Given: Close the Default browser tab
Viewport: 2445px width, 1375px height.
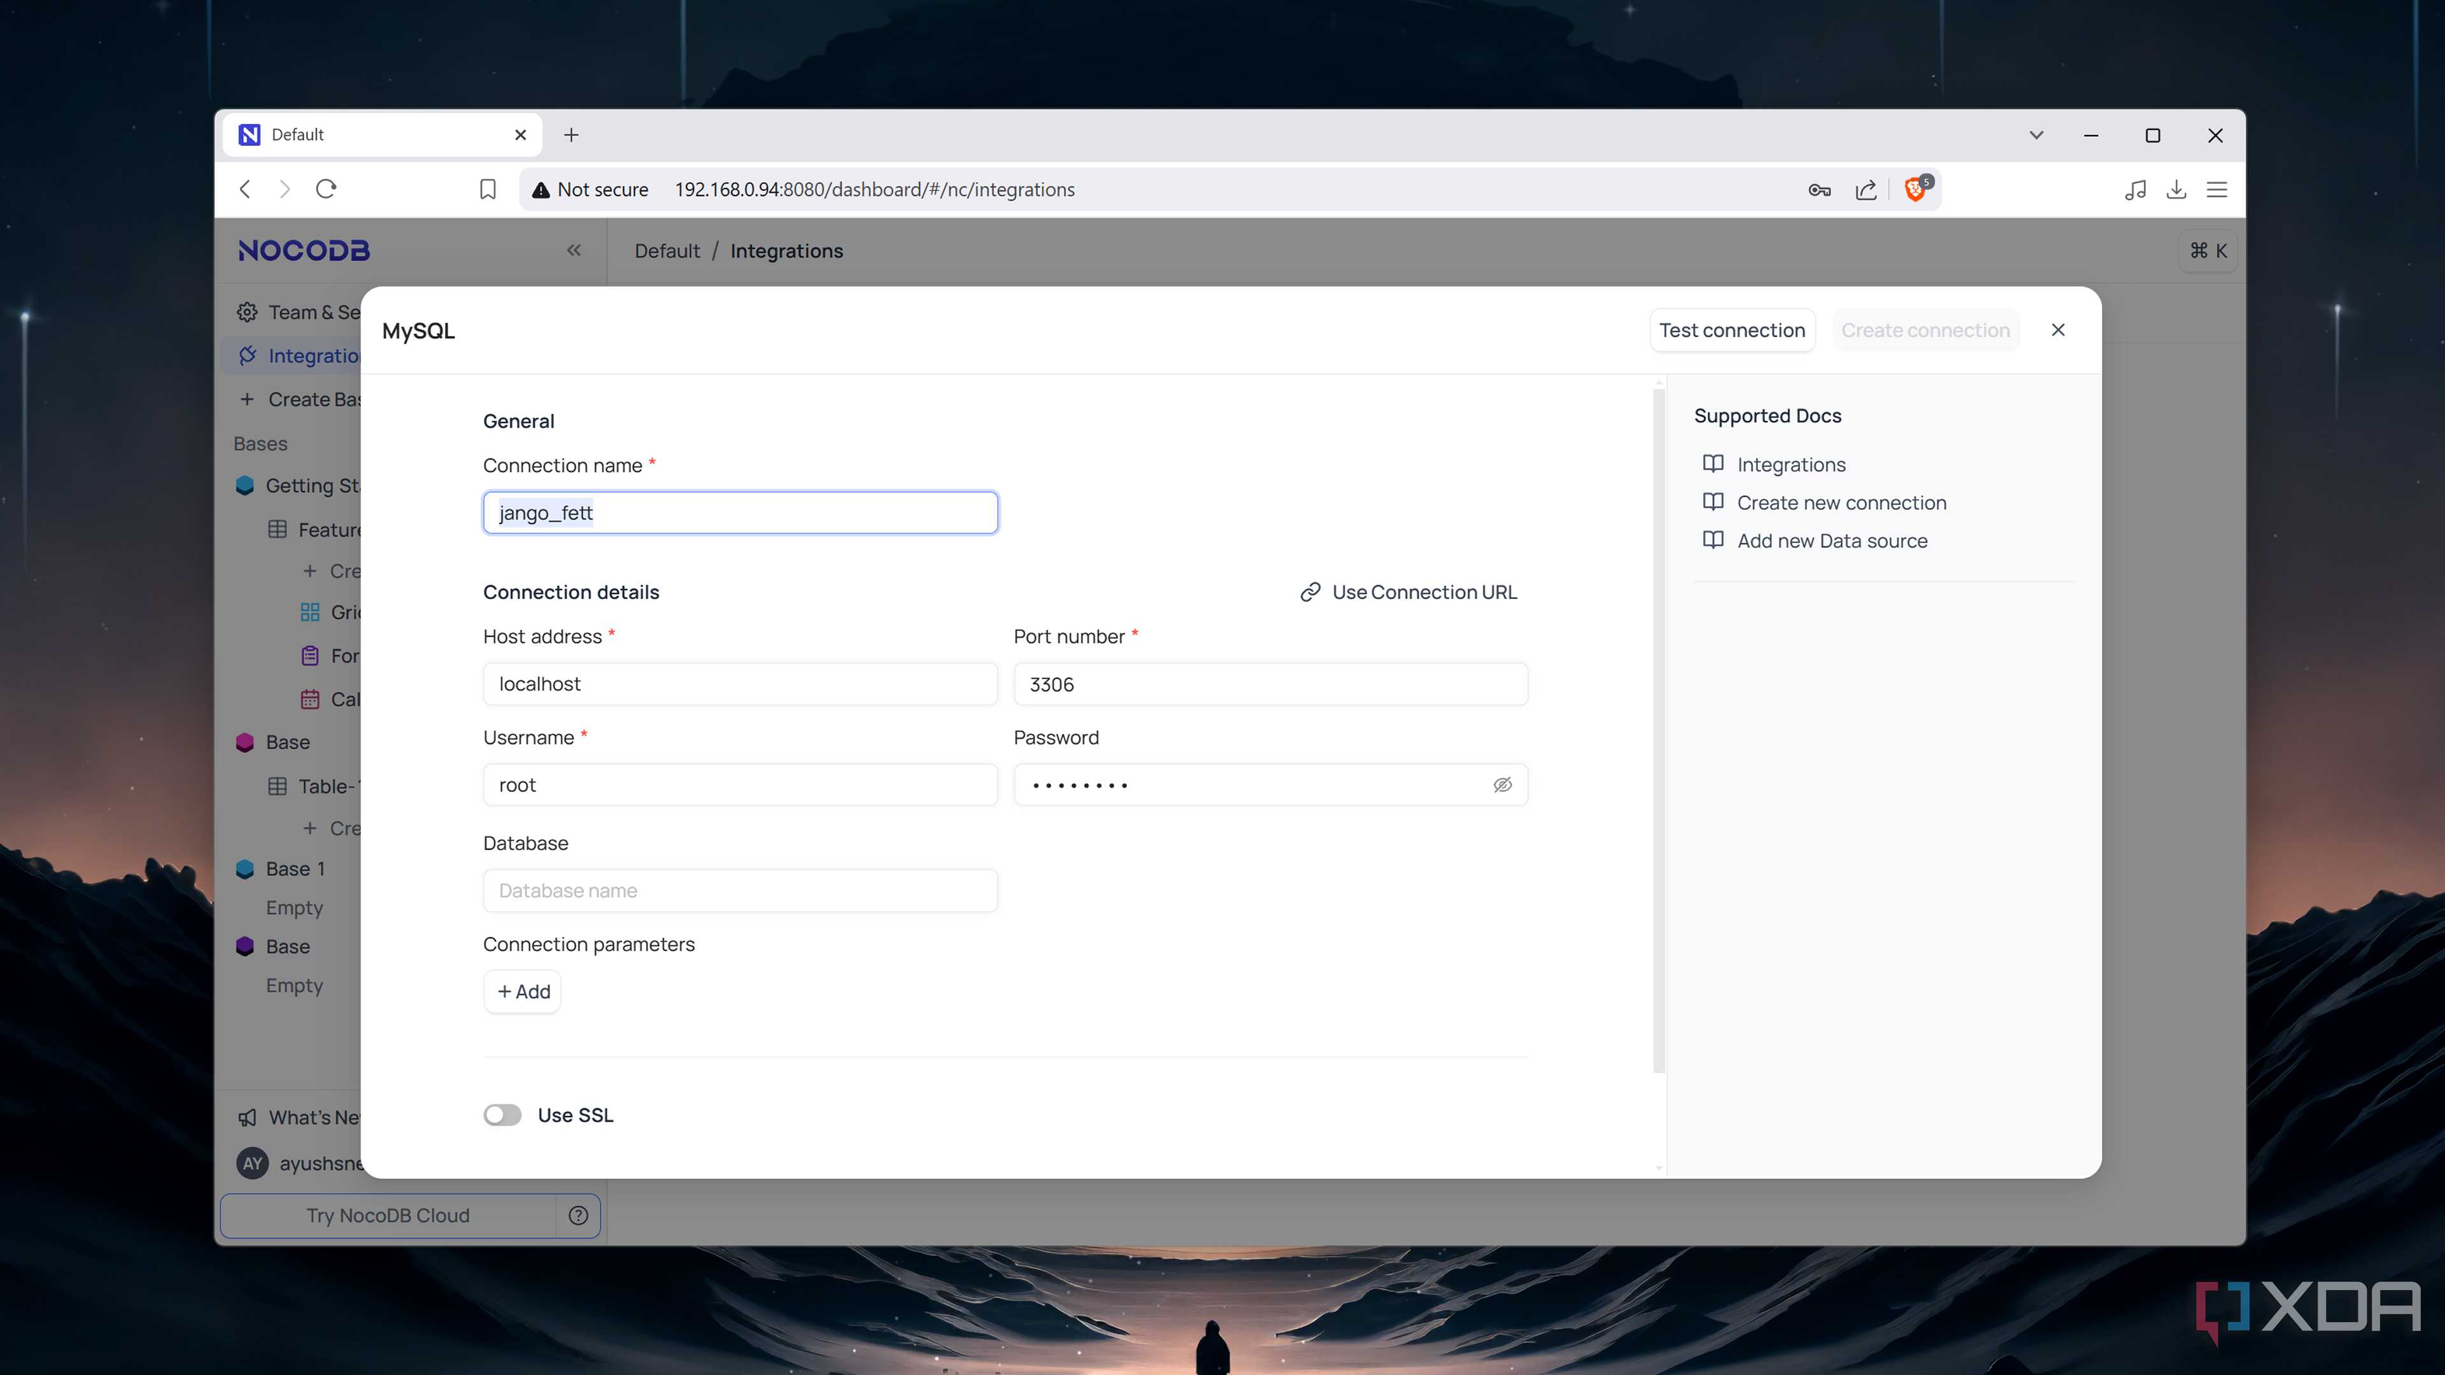Looking at the screenshot, I should 520,135.
